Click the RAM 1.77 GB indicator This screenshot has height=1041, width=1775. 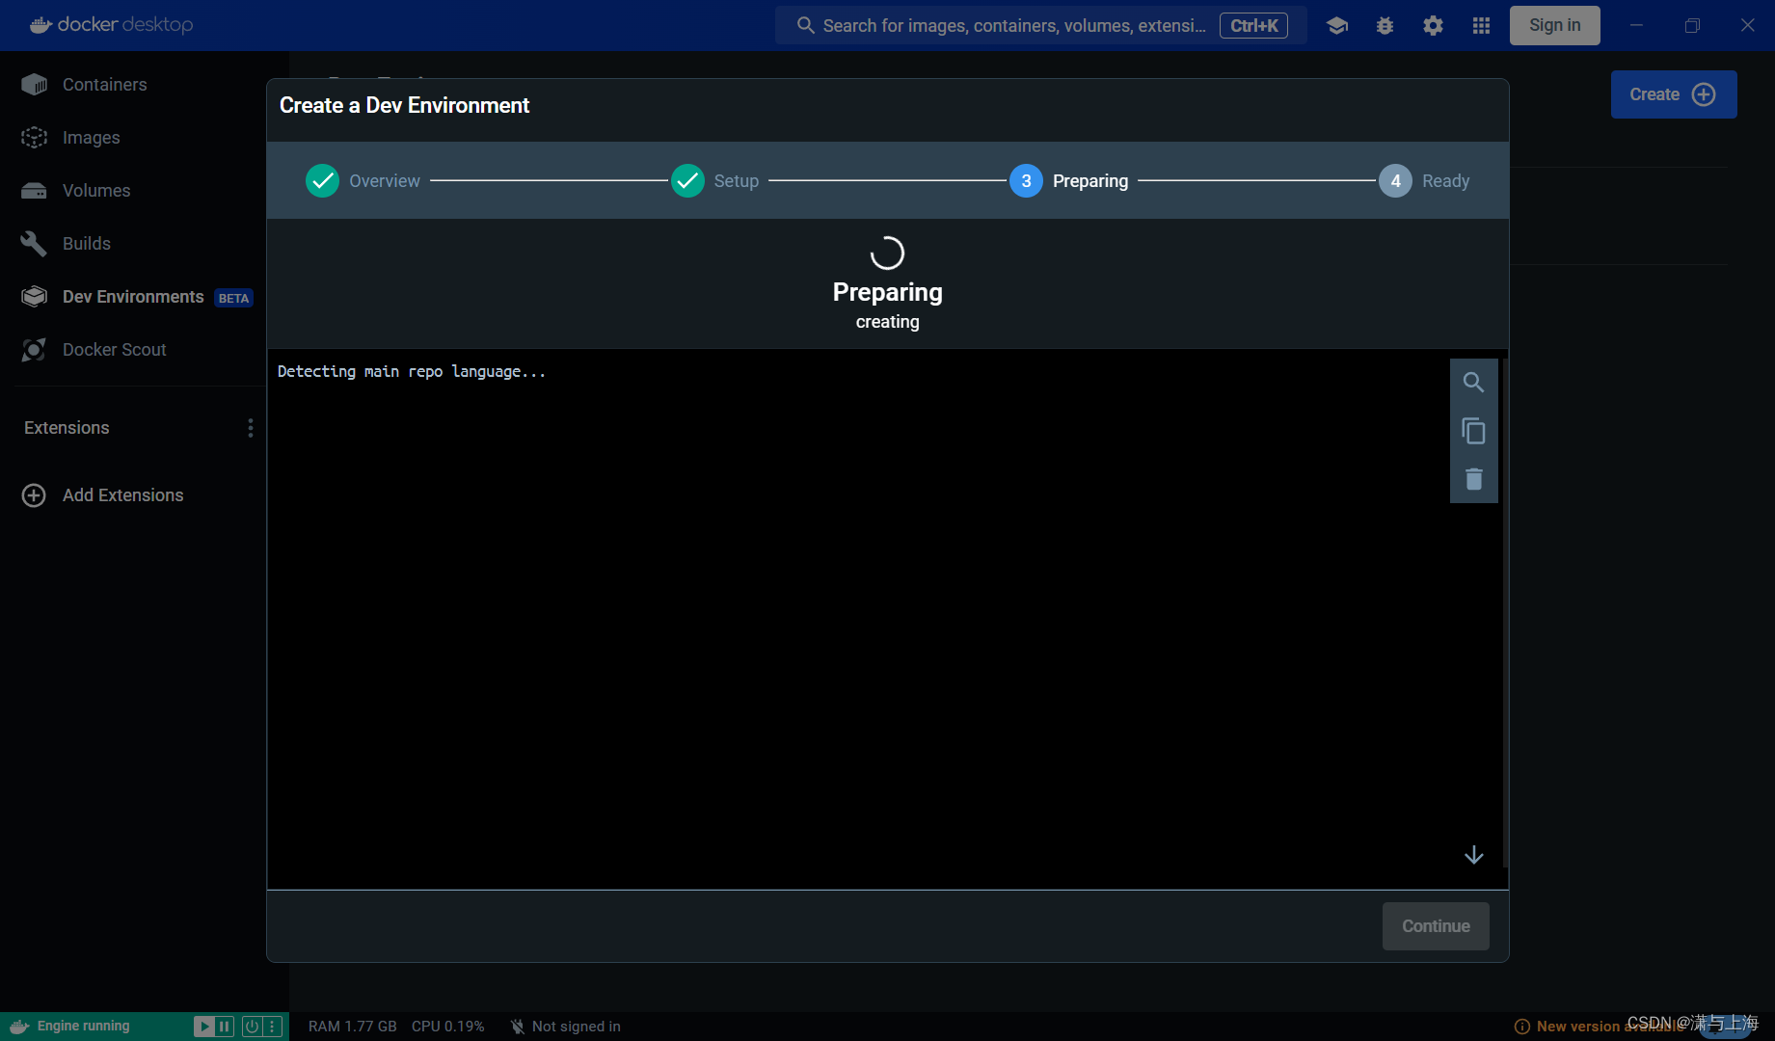click(x=353, y=1027)
